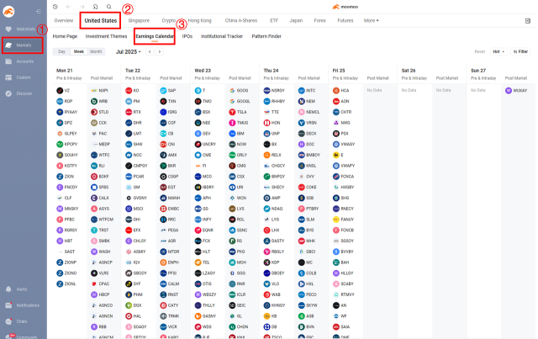This screenshot has width=538, height=339.
Task: Click the refresh icon in top toolbar
Action: tap(95, 7)
